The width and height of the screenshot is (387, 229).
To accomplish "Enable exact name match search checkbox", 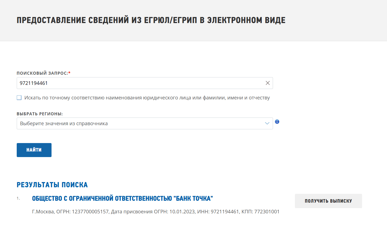I will (19, 98).
